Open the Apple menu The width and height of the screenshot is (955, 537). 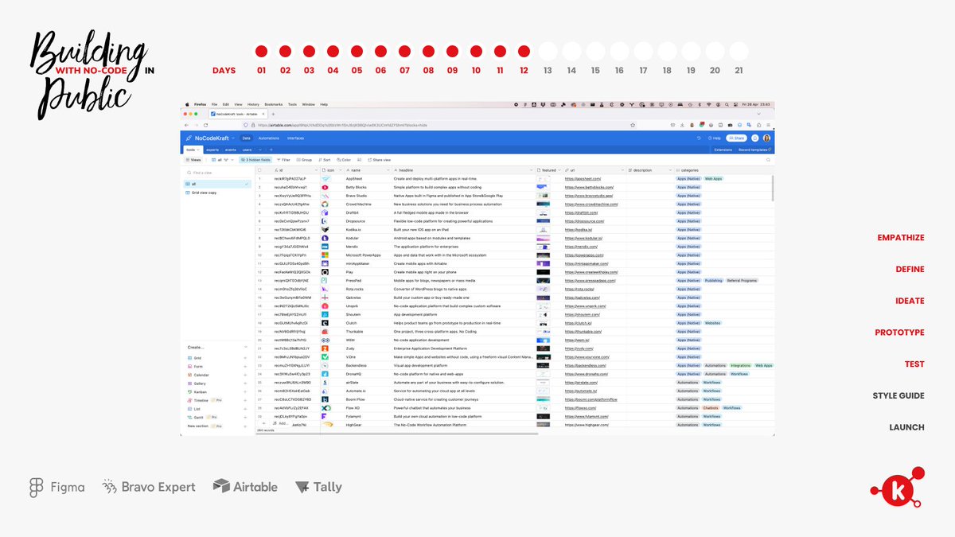(x=187, y=104)
